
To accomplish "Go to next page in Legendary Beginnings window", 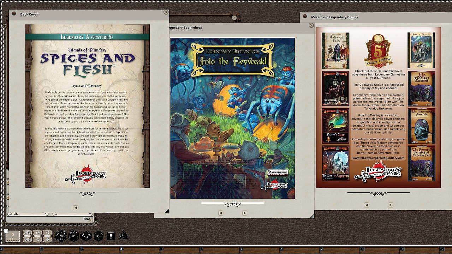I will [244, 213].
